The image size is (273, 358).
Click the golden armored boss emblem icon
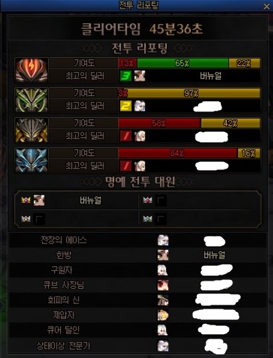tap(31, 130)
